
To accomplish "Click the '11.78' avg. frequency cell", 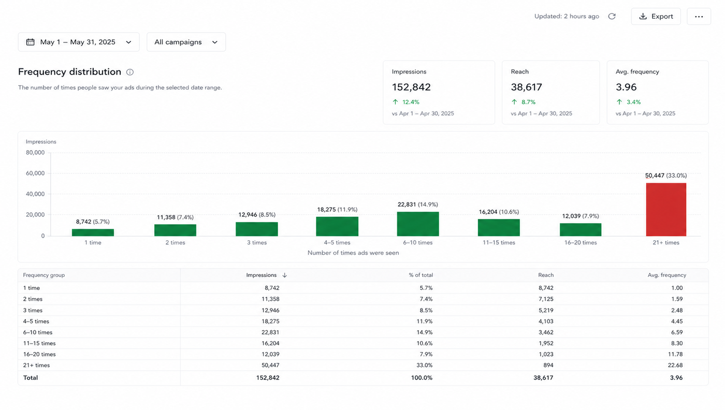I will coord(675,355).
